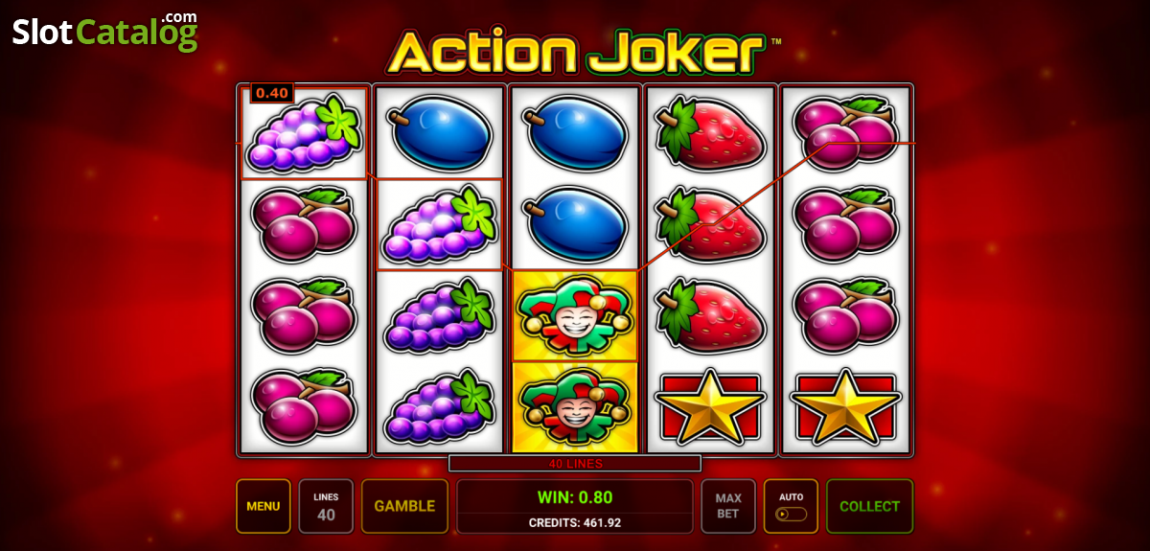Click the top cherries on reel five
Screen dimensions: 1150x551
(846, 132)
